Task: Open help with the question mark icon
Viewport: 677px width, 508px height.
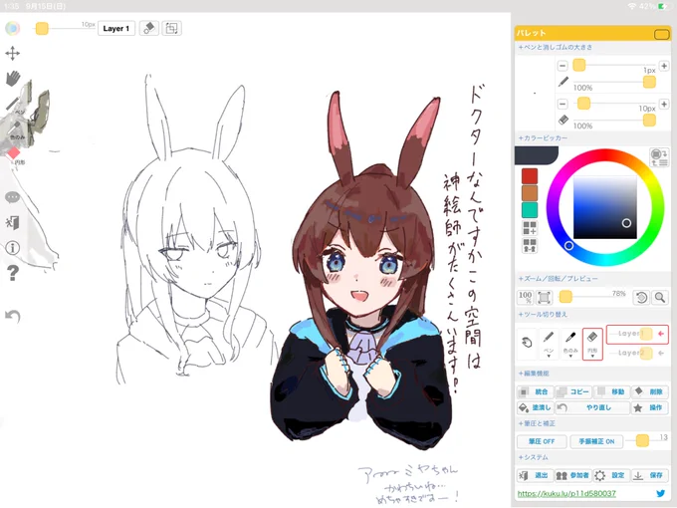Action: (x=13, y=273)
